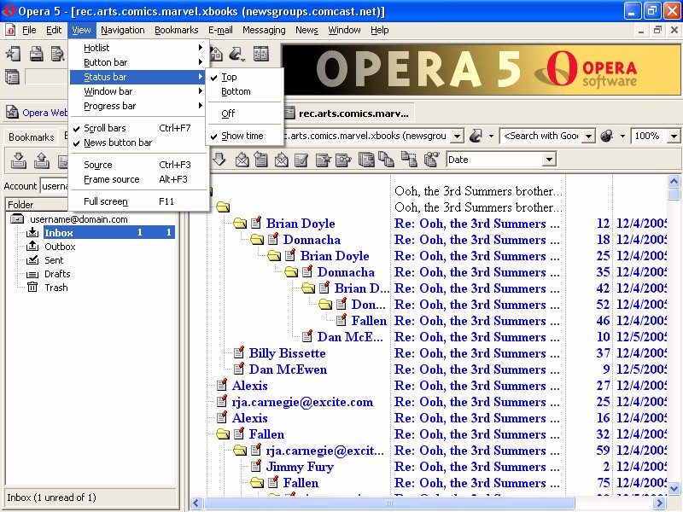This screenshot has width=683, height=512.
Task: Select Top status bar position
Action: click(x=245, y=77)
